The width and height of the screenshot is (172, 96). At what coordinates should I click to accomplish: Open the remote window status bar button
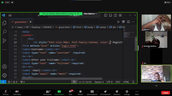point(3,82)
